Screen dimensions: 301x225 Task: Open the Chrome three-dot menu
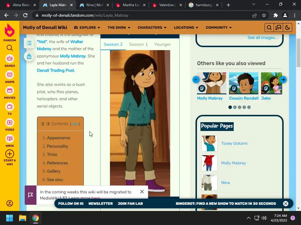(295, 15)
